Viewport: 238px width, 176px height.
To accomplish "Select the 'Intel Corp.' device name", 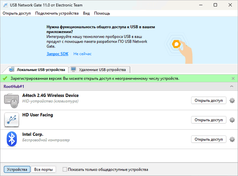I will 33,134.
